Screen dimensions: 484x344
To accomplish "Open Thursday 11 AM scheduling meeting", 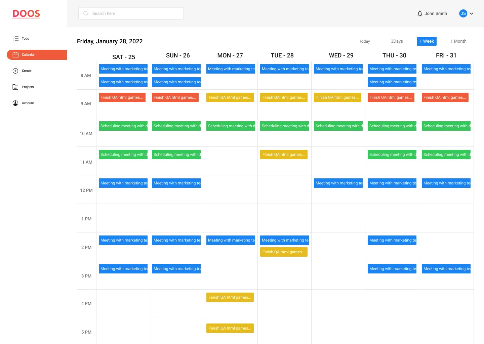I will [392, 155].
